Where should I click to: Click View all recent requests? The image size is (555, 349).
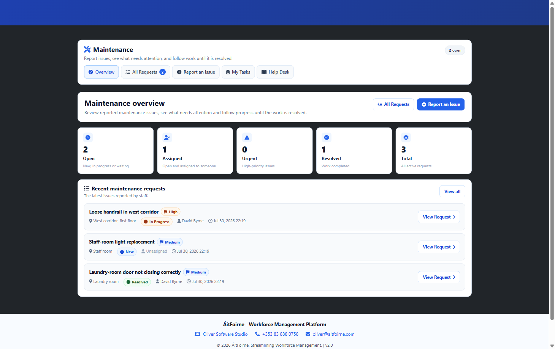click(x=452, y=191)
